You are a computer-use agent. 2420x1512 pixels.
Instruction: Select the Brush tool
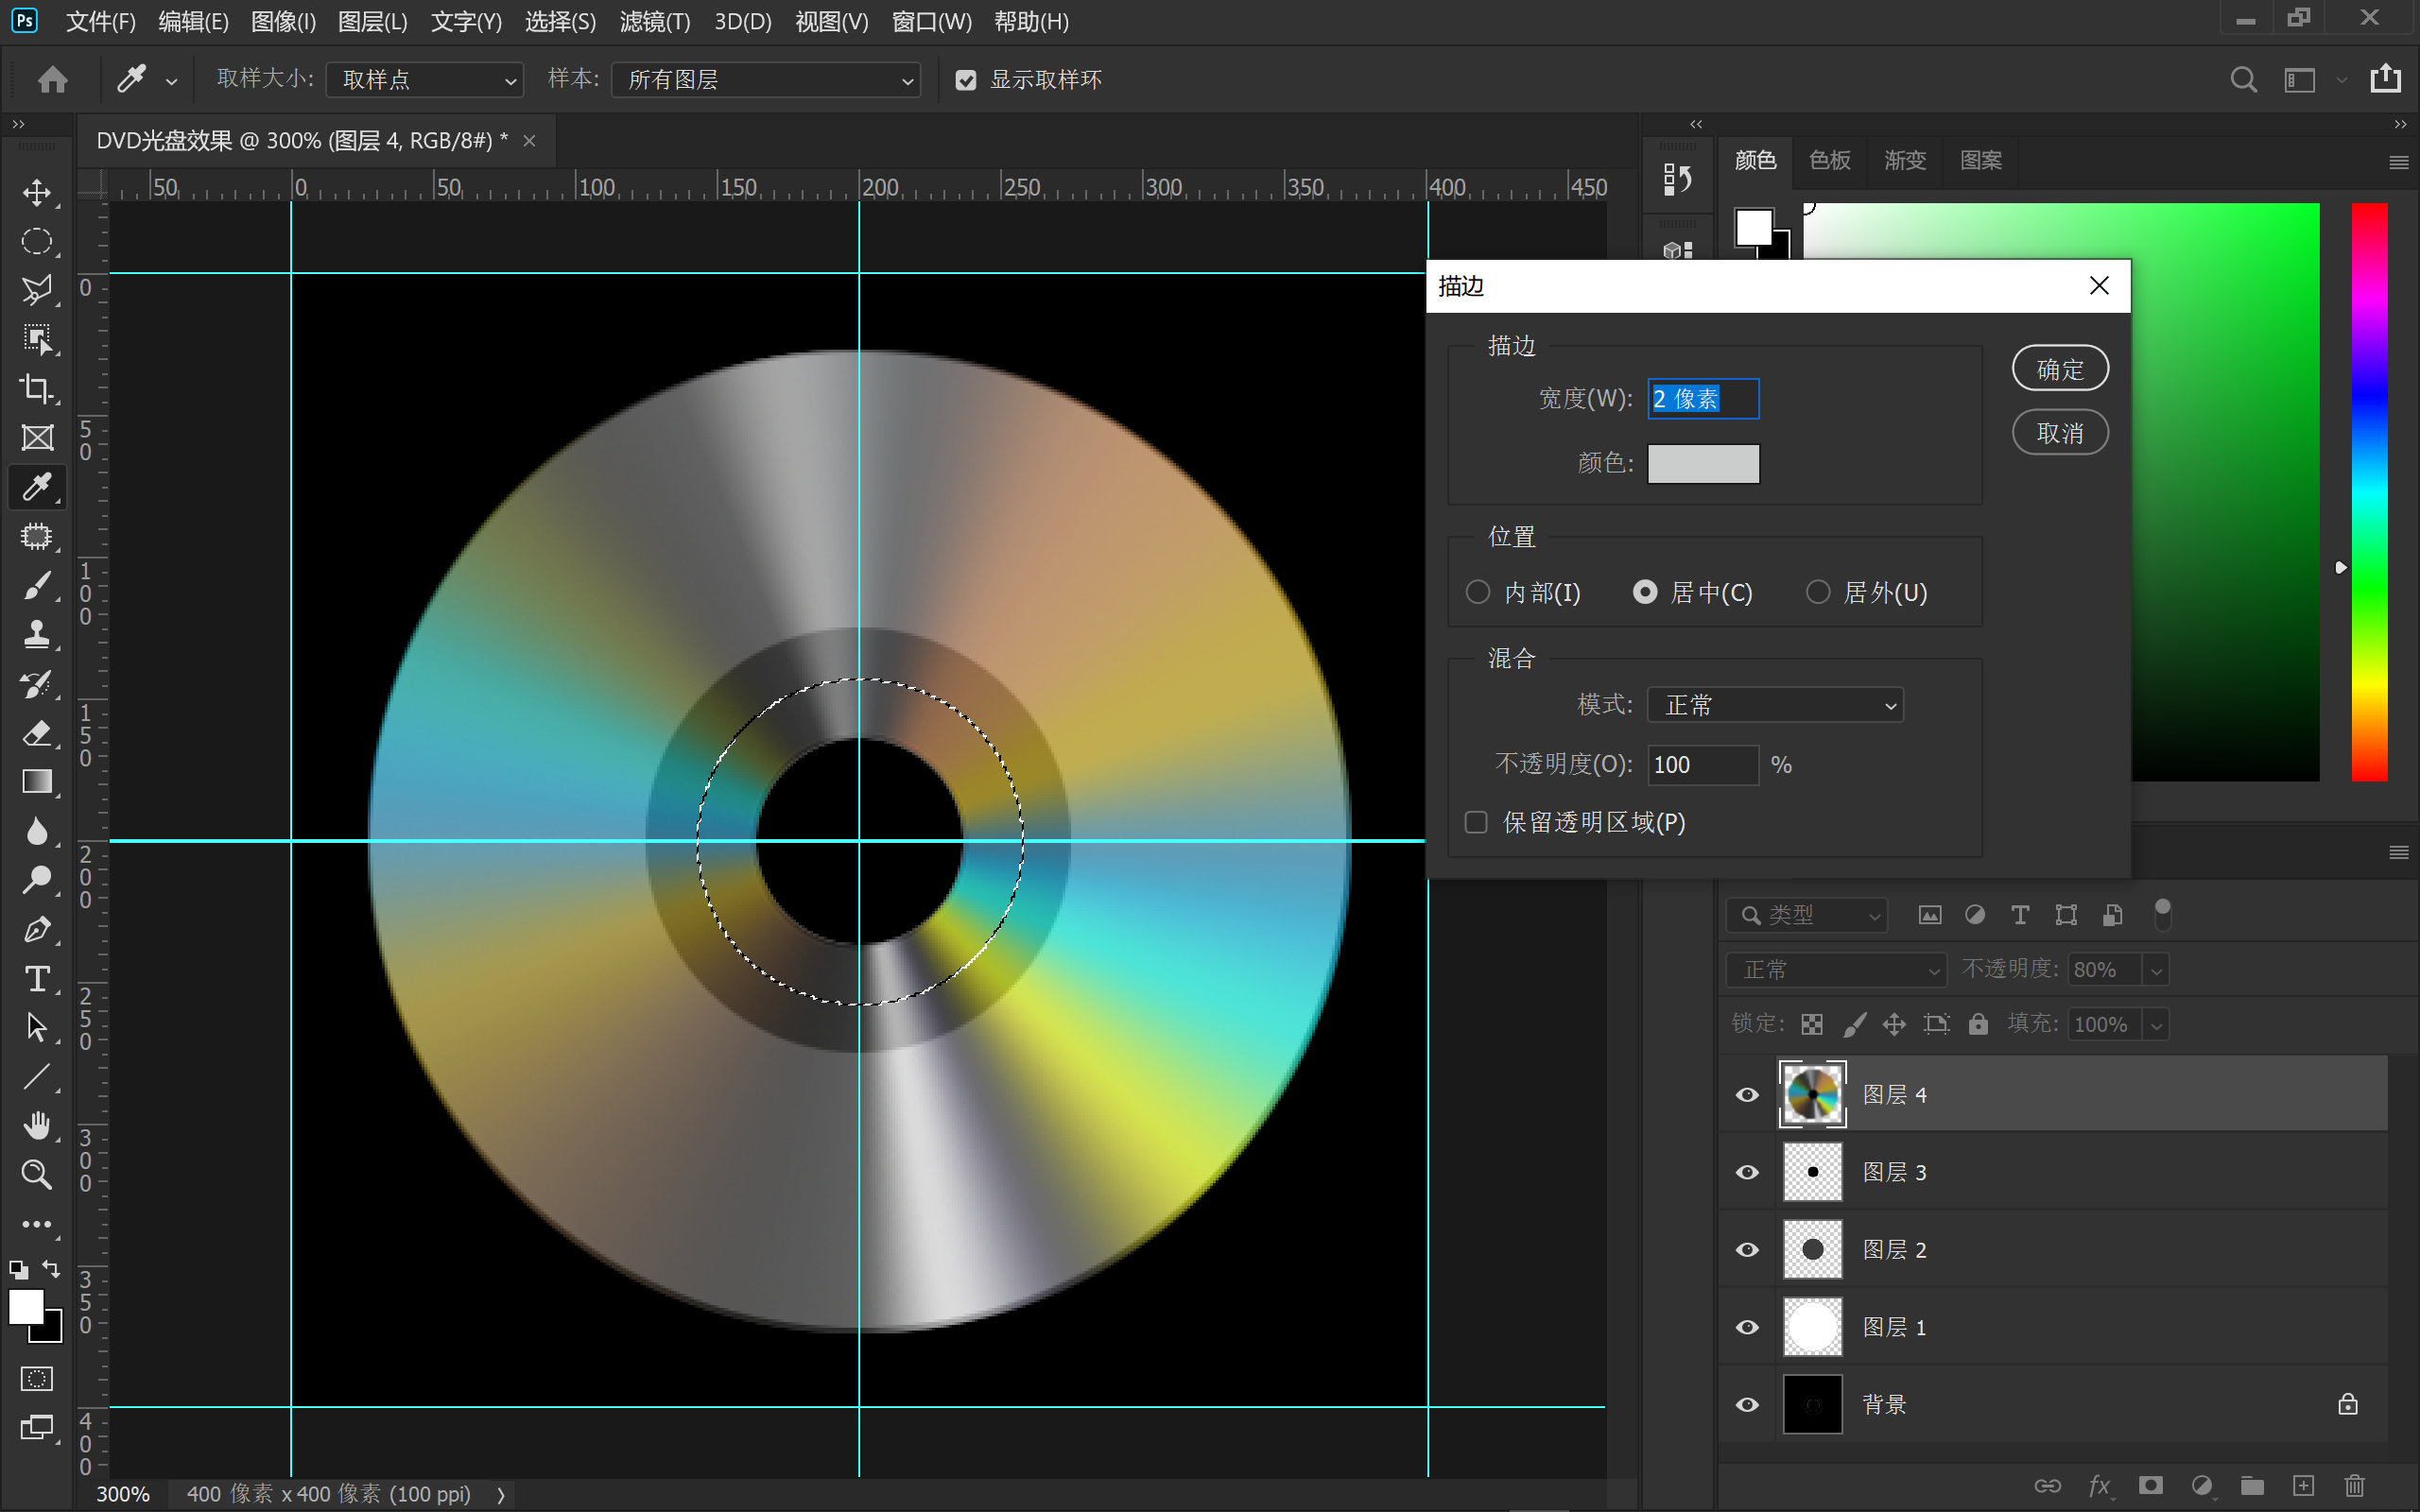pos(37,585)
